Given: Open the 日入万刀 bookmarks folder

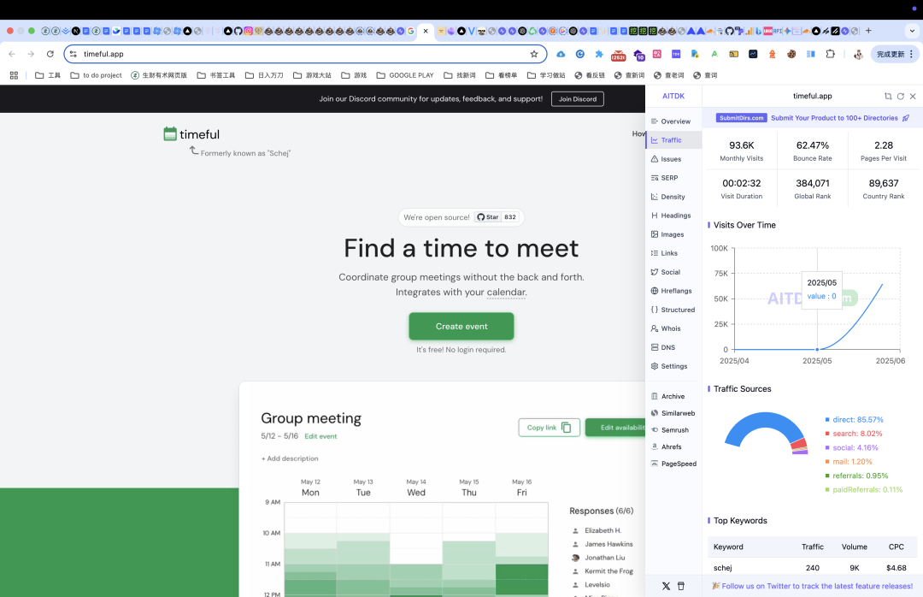Looking at the screenshot, I should coord(264,75).
